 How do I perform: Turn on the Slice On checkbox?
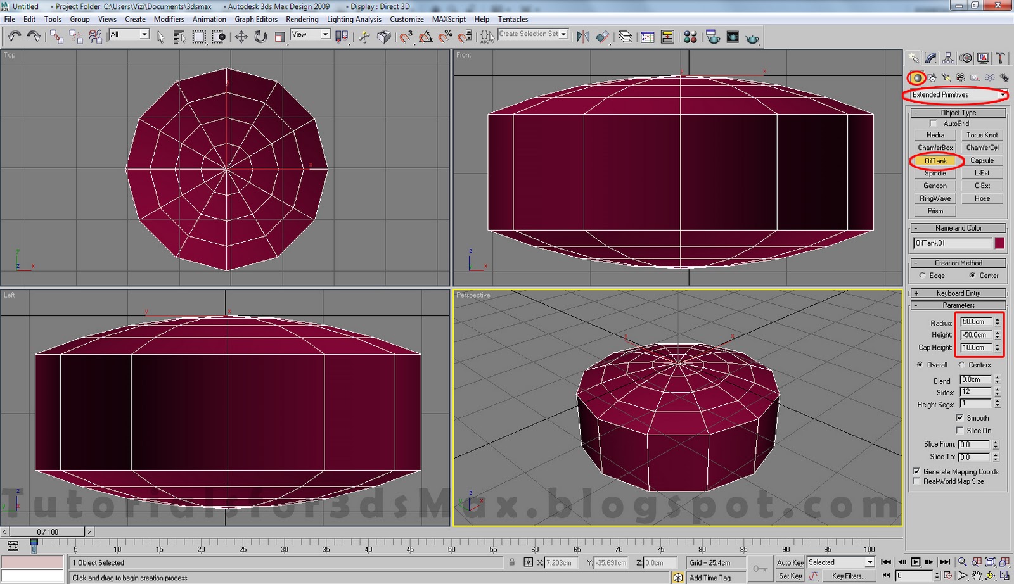tap(960, 430)
